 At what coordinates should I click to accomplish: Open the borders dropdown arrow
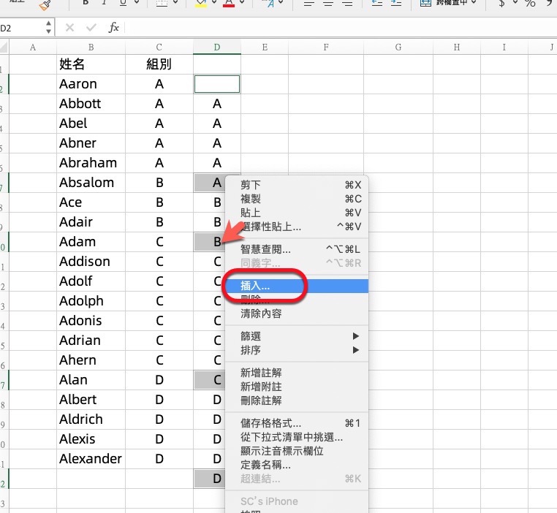point(175,2)
